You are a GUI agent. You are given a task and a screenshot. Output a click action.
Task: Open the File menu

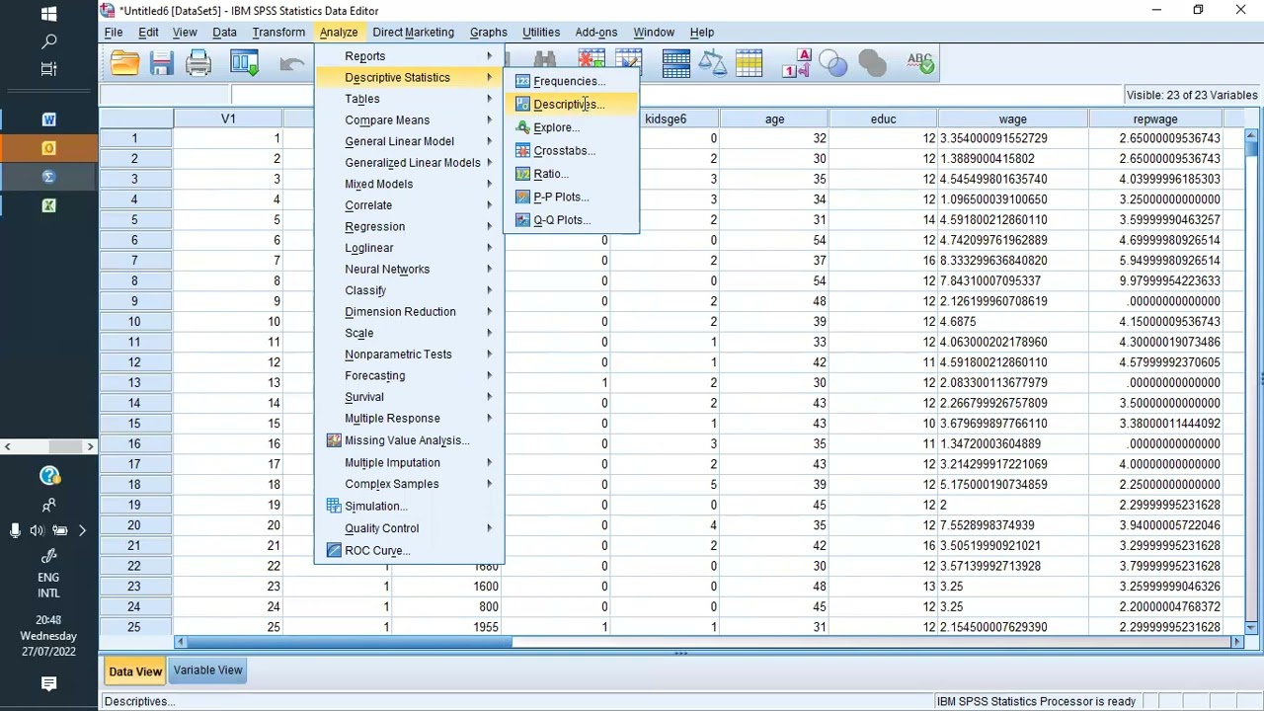click(114, 32)
